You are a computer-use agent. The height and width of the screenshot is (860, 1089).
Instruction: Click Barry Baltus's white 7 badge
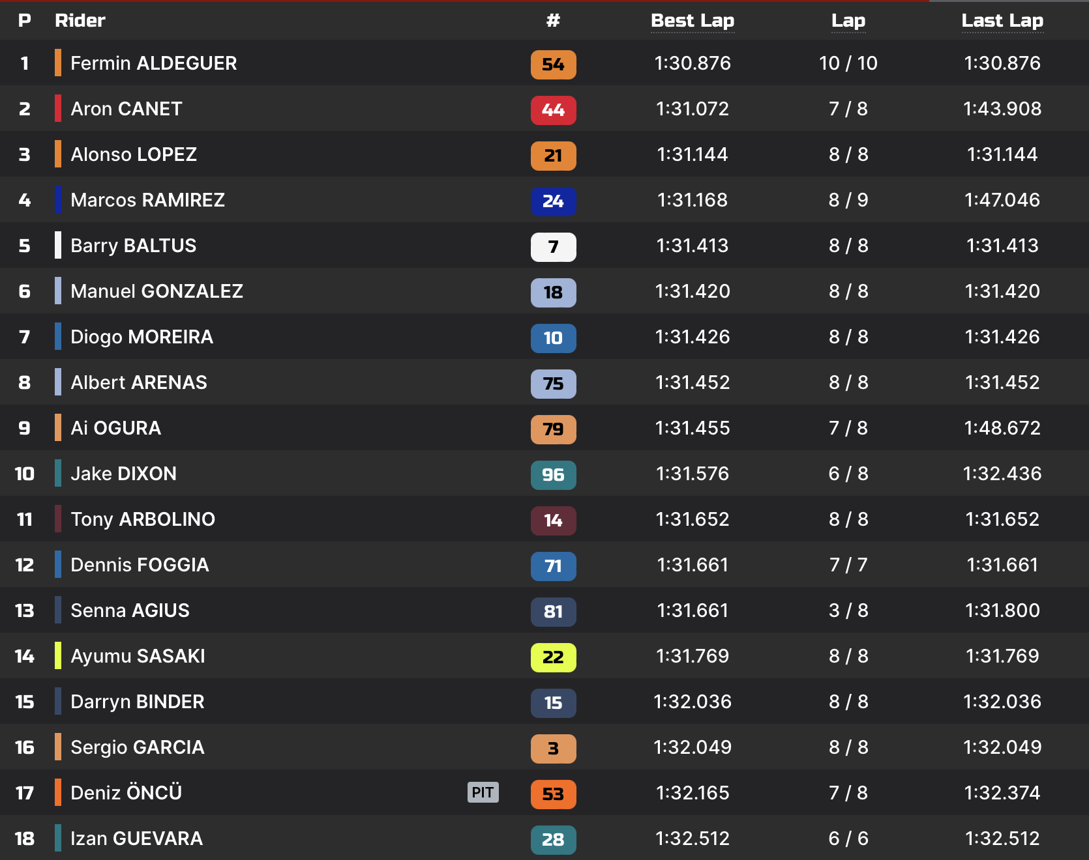pyautogui.click(x=553, y=247)
